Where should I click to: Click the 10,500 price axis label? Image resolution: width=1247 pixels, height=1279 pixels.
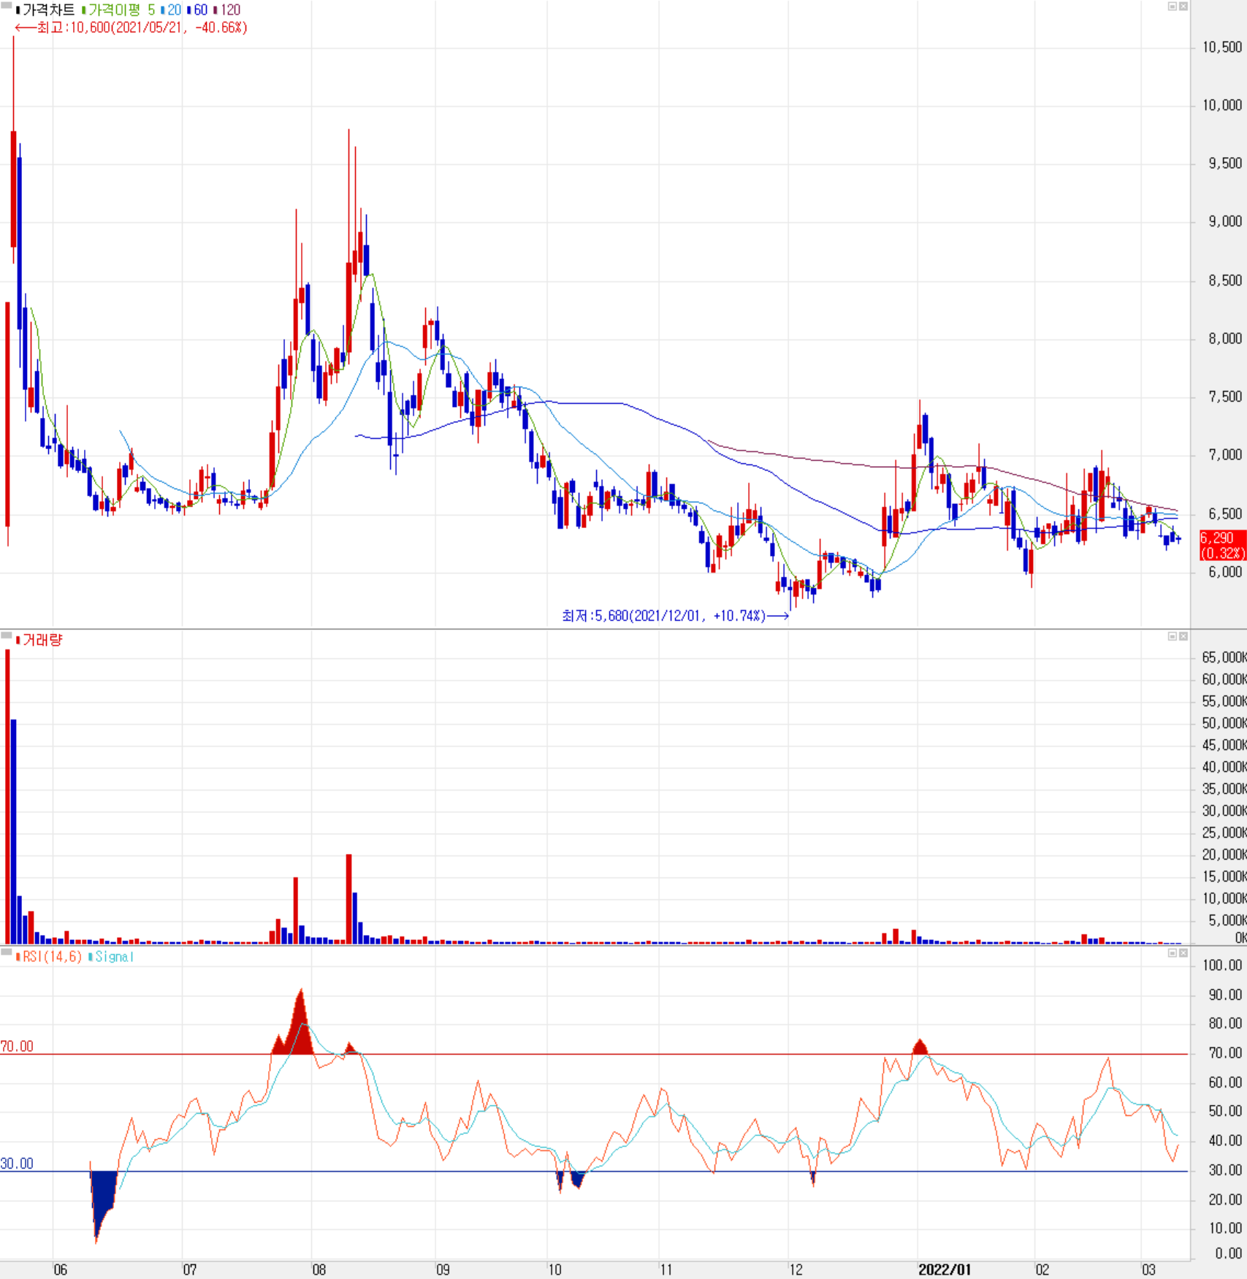(x=1222, y=47)
